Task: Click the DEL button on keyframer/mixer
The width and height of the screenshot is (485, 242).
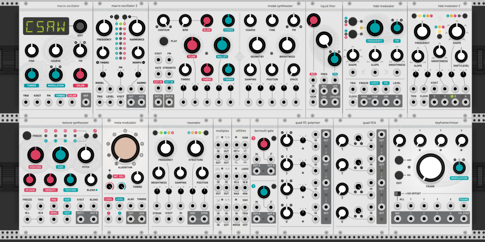Action: (x=399, y=175)
